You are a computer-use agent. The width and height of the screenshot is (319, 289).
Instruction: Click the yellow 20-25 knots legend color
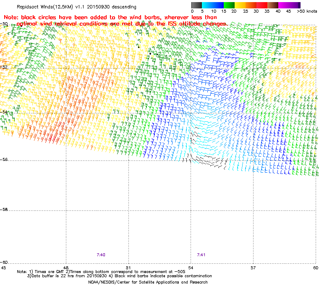[x=240, y=5]
